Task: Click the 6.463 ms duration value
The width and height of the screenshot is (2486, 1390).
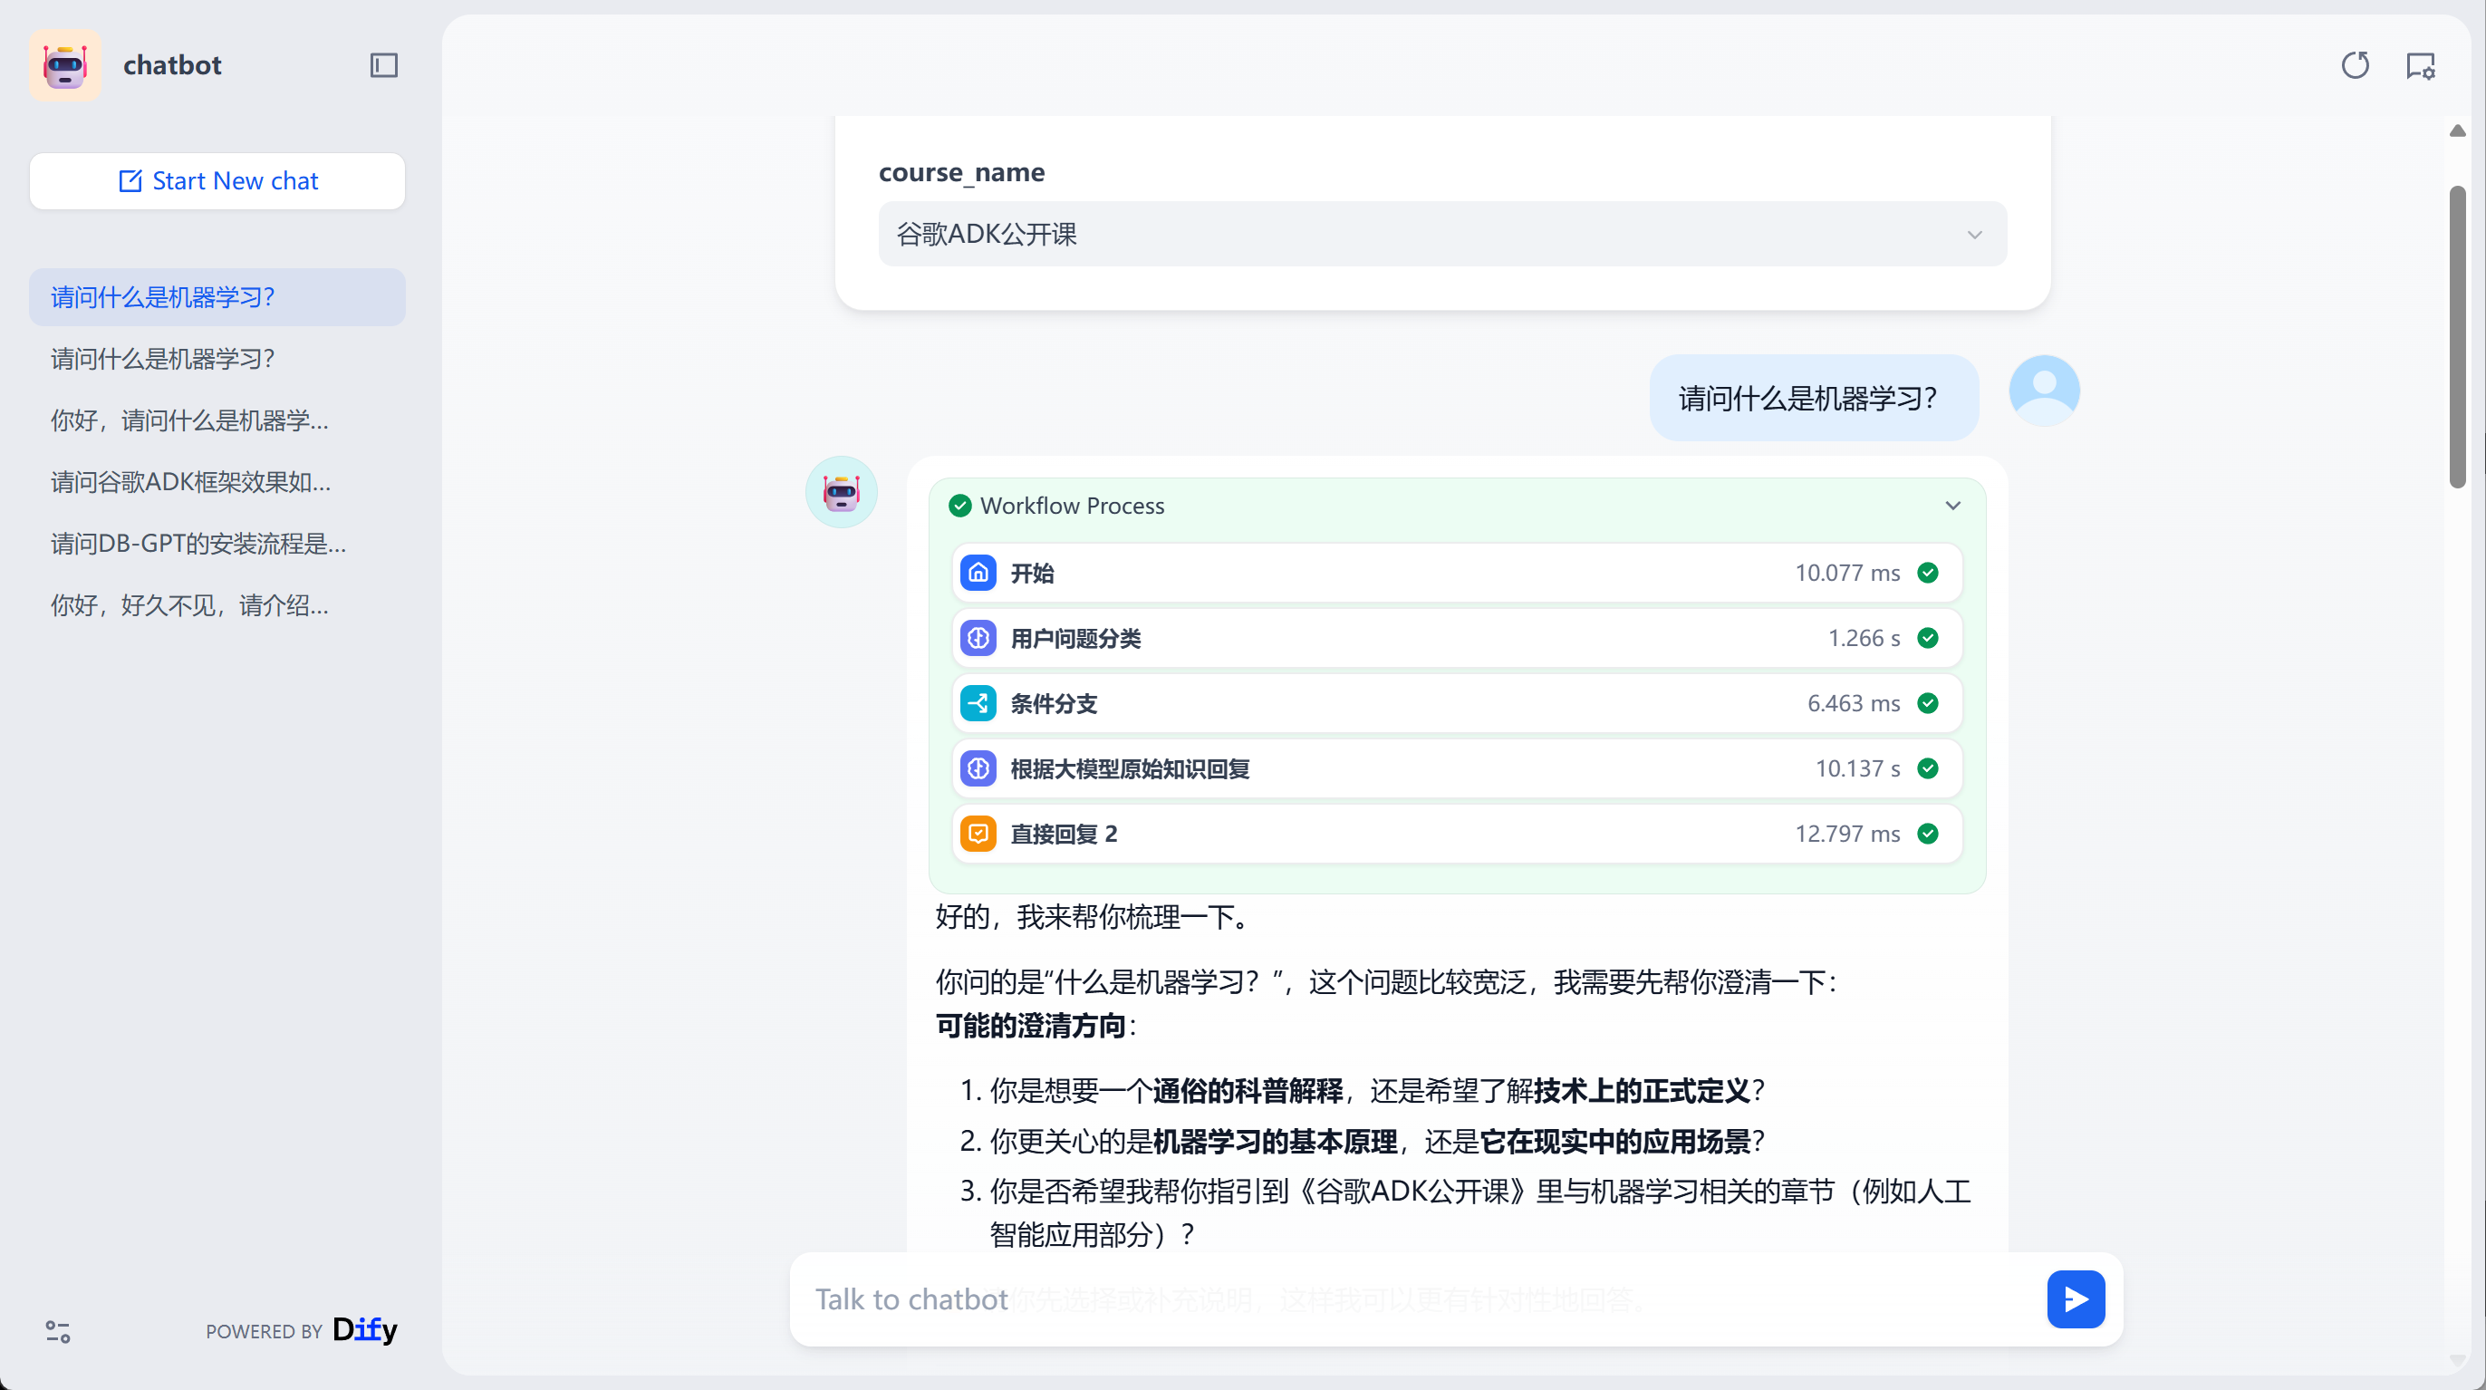Action: pyautogui.click(x=1853, y=703)
